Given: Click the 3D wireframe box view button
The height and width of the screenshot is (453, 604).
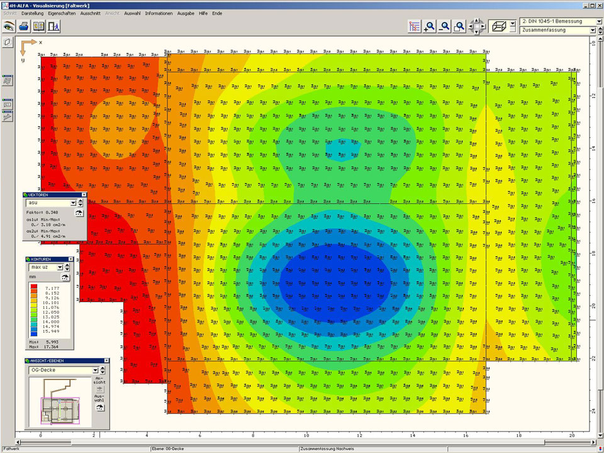Looking at the screenshot, I should point(500,26).
